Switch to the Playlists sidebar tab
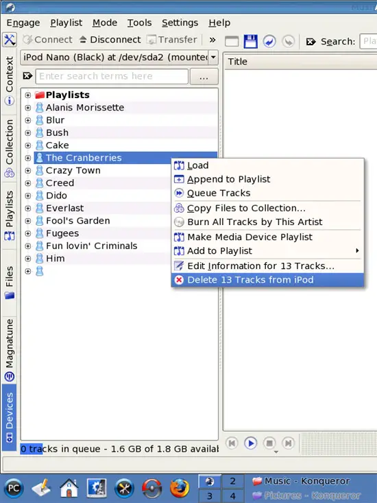The height and width of the screenshot is (503, 377). click(x=10, y=215)
